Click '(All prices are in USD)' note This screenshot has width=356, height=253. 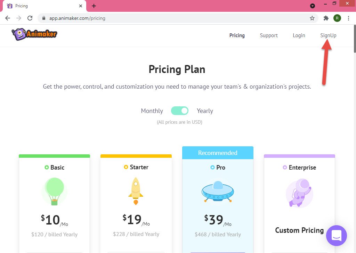tap(179, 122)
